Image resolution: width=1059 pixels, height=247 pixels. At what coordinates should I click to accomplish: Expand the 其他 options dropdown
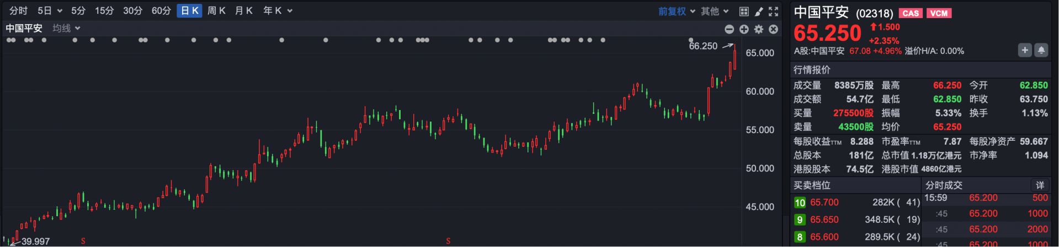[715, 11]
